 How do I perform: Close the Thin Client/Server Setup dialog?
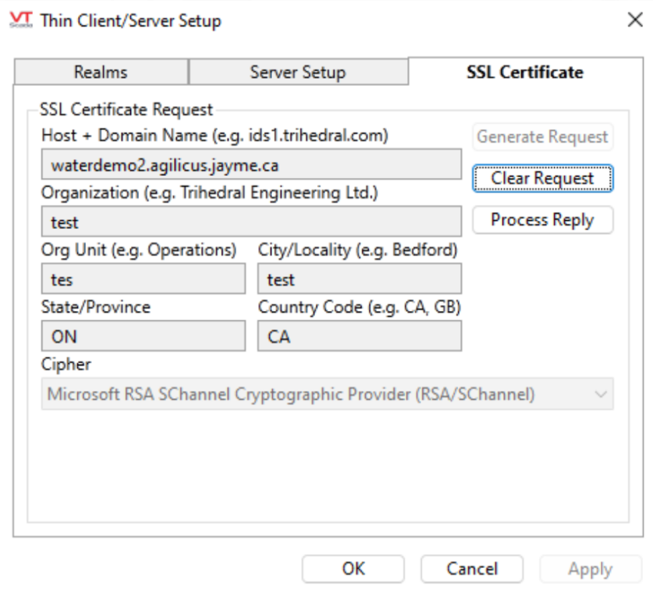(634, 20)
